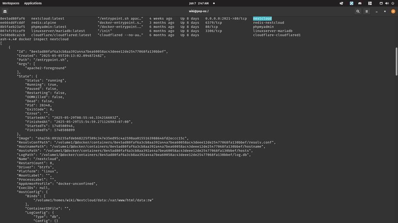Click the "AppArmorProfile" docker-unconfined line
This screenshot has width=398, height=223.
click(57, 183)
